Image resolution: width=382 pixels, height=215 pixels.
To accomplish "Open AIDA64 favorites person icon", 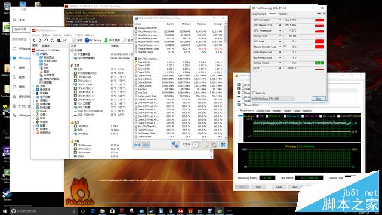I will 58,41.
